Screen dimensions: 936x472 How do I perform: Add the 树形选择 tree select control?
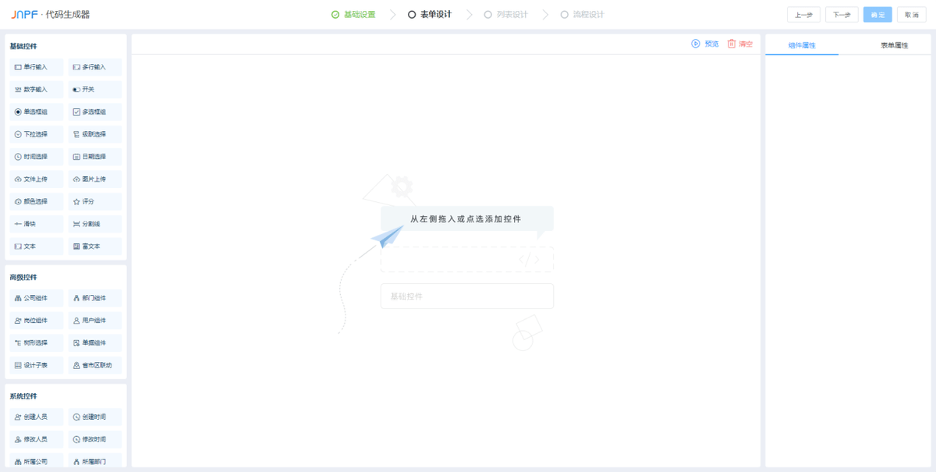pyautogui.click(x=37, y=342)
